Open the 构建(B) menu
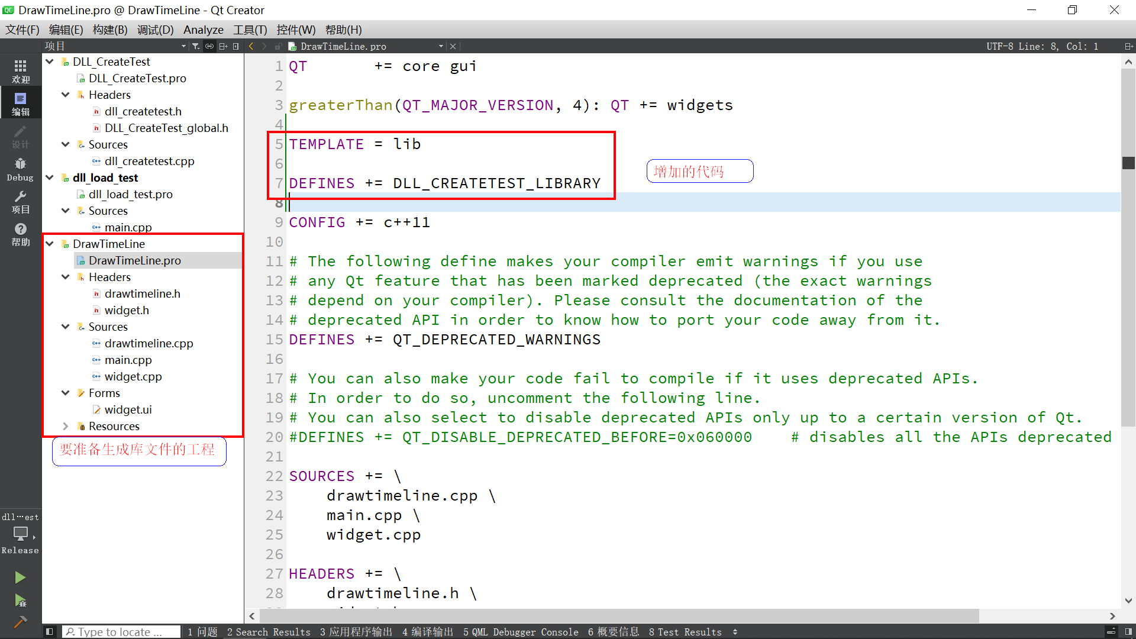This screenshot has height=639, width=1136. pos(110,30)
